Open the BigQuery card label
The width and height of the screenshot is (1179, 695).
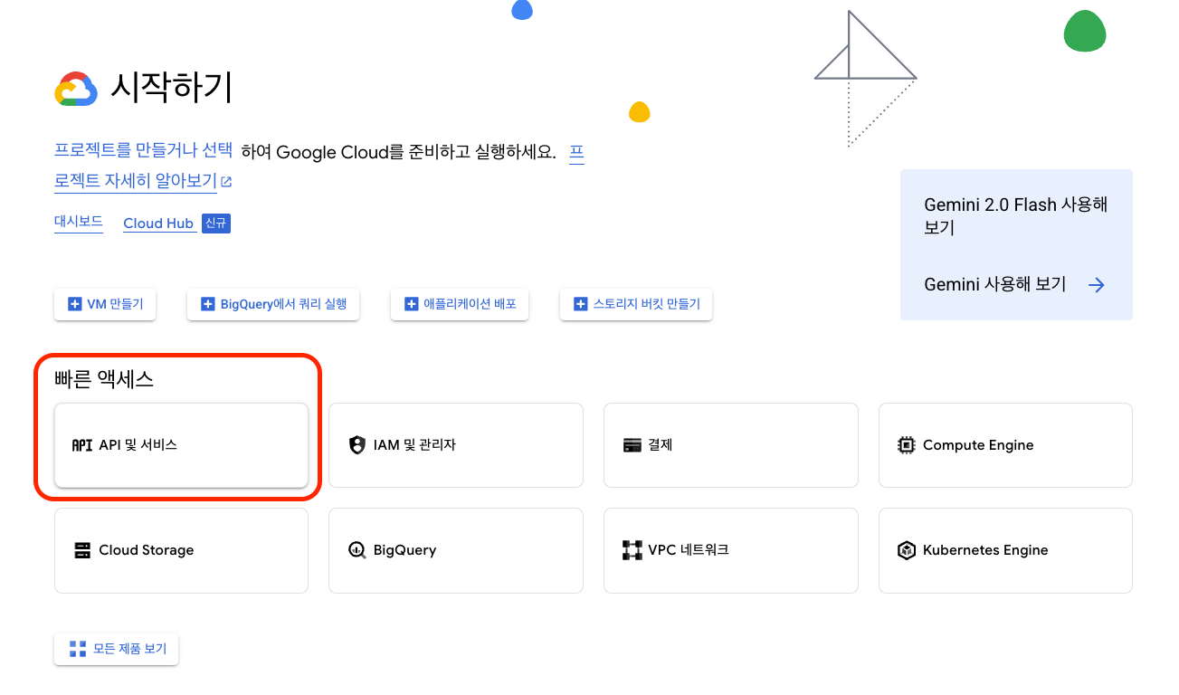[404, 550]
